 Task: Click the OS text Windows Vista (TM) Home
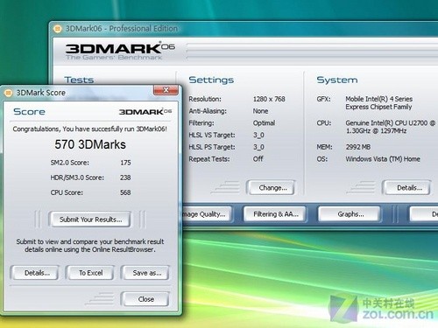pos(383,159)
